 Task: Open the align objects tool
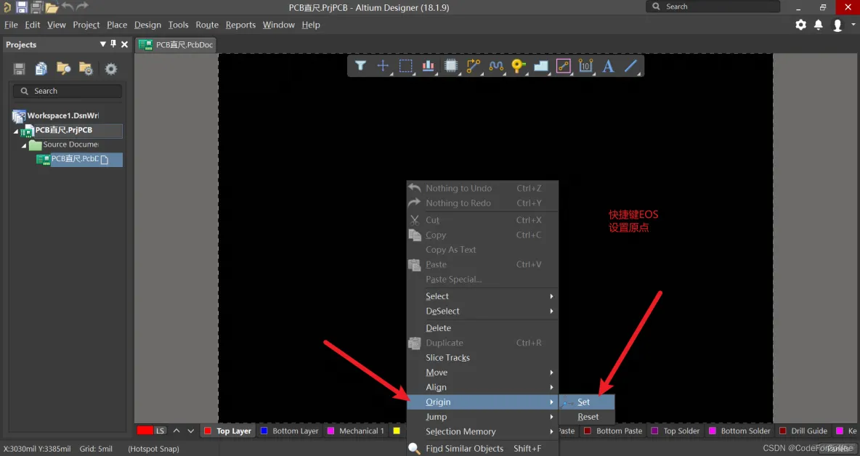428,66
